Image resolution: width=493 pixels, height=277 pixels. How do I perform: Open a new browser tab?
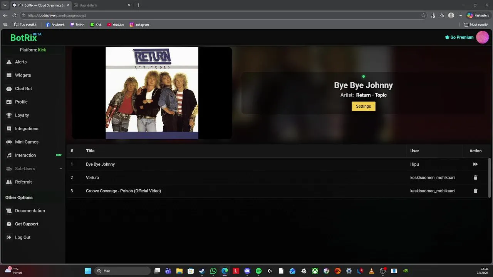tap(138, 5)
